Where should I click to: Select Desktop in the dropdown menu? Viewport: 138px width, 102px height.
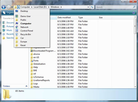(x=32, y=11)
